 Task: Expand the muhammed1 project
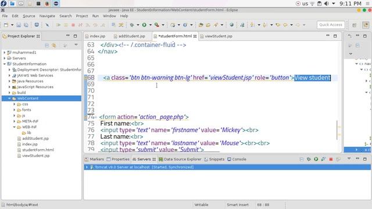pyautogui.click(x=4, y=52)
